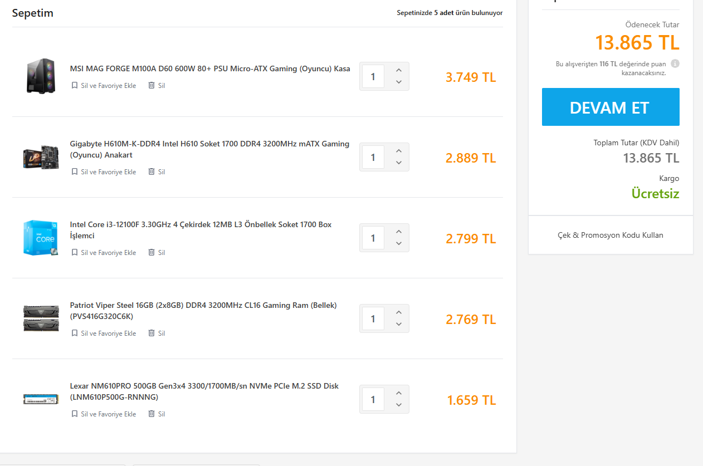Click the info icon beside points text

coord(675,63)
